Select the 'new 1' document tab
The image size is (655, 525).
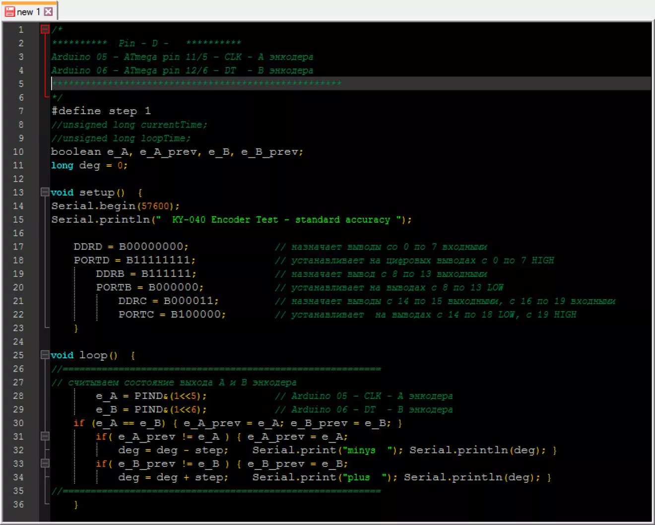(x=29, y=11)
